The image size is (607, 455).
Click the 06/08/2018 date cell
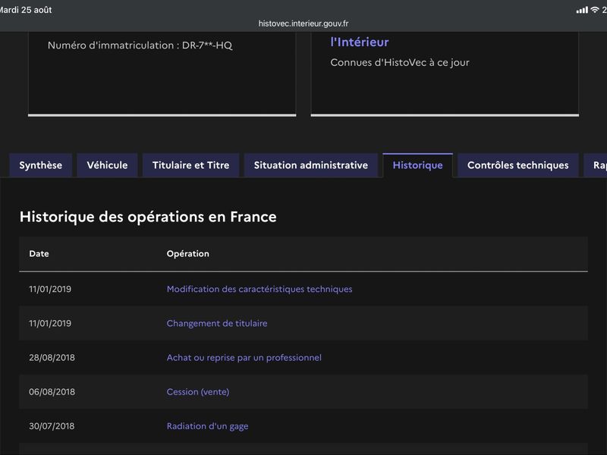click(52, 392)
